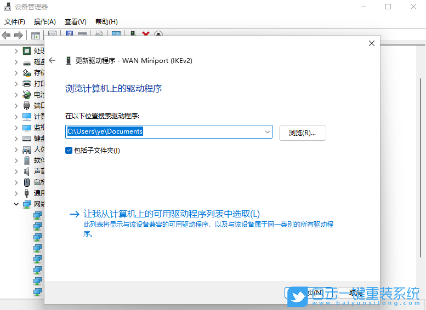The width and height of the screenshot is (426, 310).
Task: Click the C:\Users\ye\Documents path field
Action: [x=169, y=131]
